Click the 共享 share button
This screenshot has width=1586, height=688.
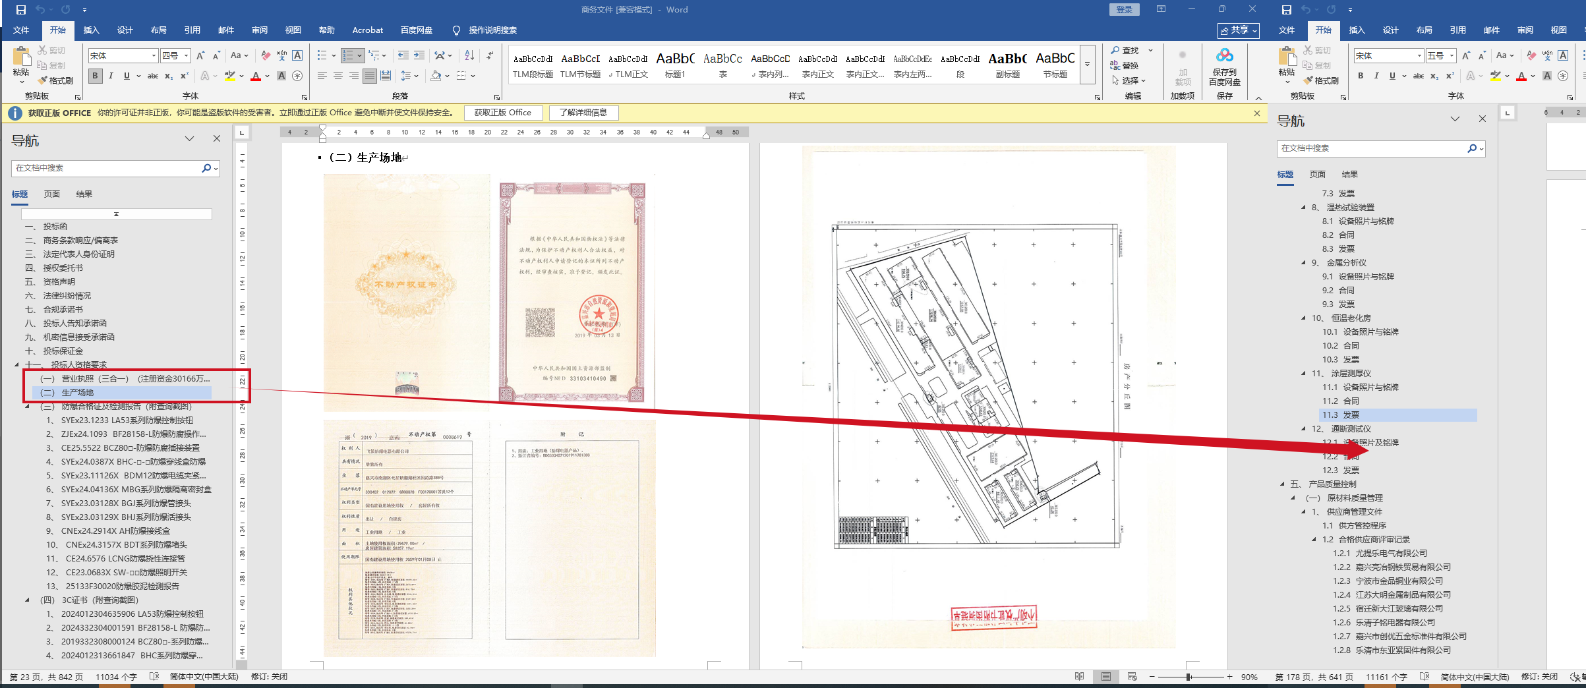1239,30
